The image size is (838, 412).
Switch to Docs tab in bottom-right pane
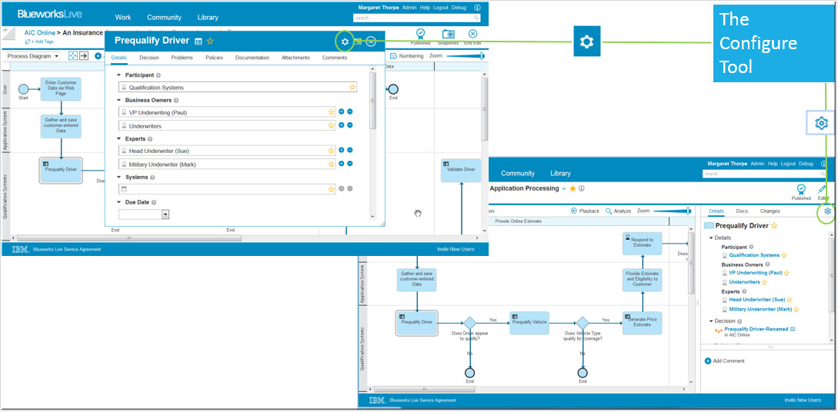click(742, 211)
